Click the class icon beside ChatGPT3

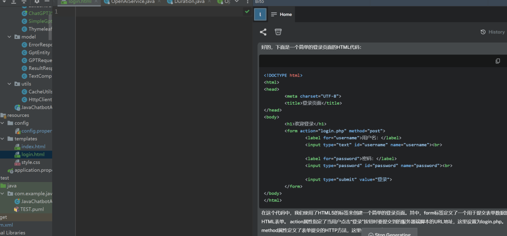24,14
